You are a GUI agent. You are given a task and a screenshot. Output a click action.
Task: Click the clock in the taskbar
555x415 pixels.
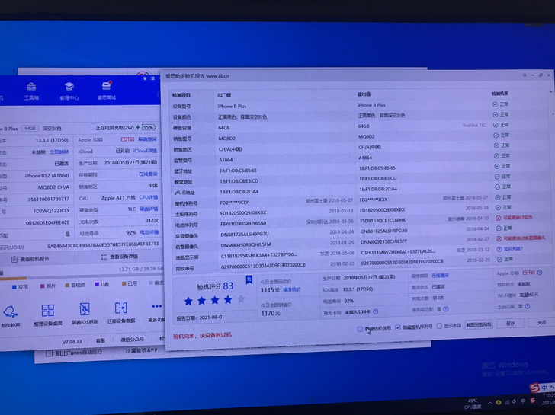pyautogui.click(x=550, y=400)
